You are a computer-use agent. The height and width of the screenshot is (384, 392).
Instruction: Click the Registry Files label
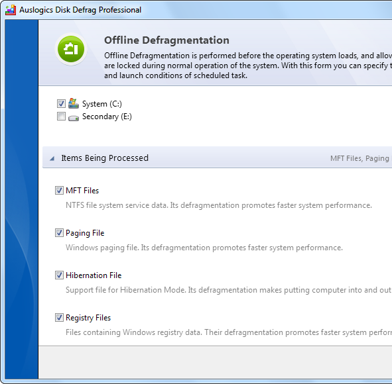point(88,318)
